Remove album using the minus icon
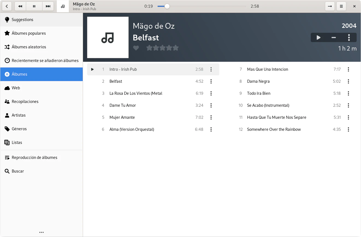 333,38
